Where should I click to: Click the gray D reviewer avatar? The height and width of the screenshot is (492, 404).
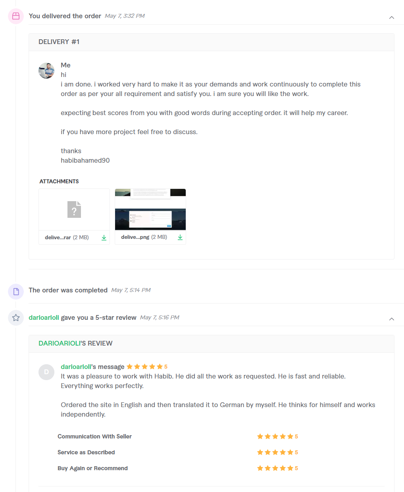(46, 372)
